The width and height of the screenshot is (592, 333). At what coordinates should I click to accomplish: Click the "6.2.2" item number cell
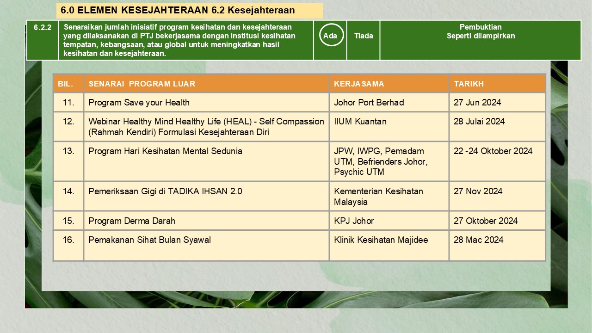pyautogui.click(x=43, y=27)
